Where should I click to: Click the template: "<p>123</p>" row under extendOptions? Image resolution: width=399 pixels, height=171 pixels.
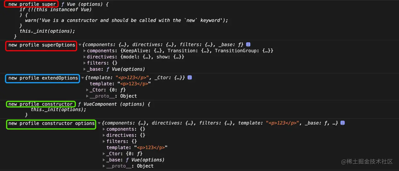[x=120, y=84]
